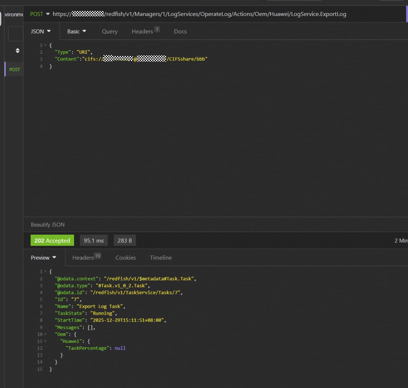Open the JSON body type dropdown

point(41,31)
